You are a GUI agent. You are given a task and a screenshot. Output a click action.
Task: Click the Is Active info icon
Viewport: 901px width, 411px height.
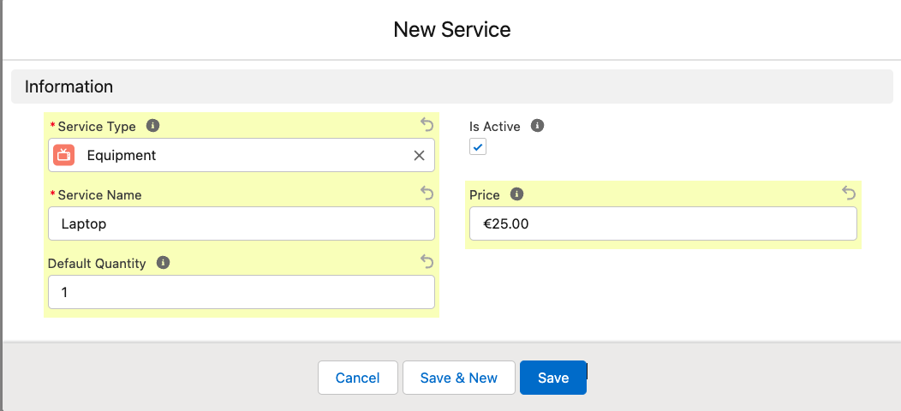(538, 126)
